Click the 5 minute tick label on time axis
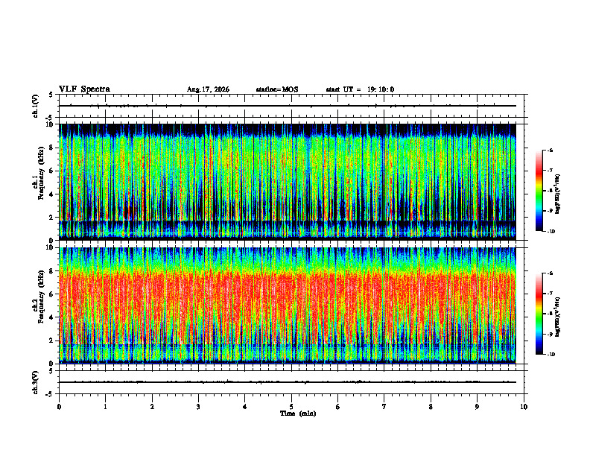 (291, 407)
